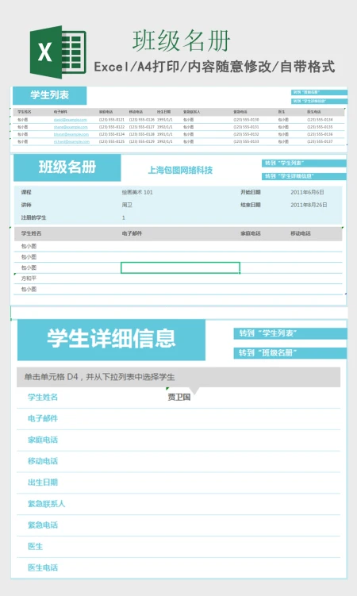Screen dimensions: 357x596
Task: Click 转到 "班级名册" beside the 学生详细信息 title
Action: coord(290,352)
